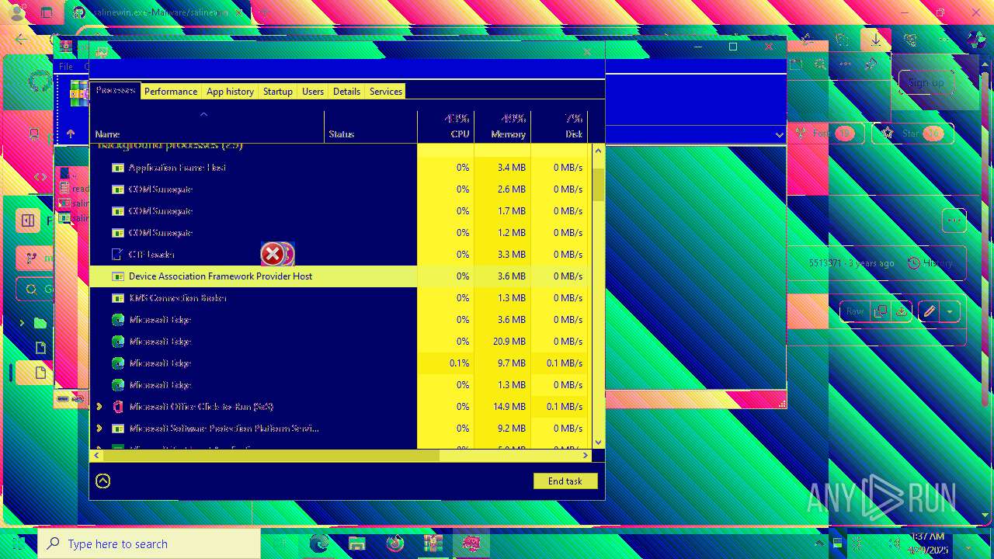Sort processes by Disk column

(x=559, y=127)
